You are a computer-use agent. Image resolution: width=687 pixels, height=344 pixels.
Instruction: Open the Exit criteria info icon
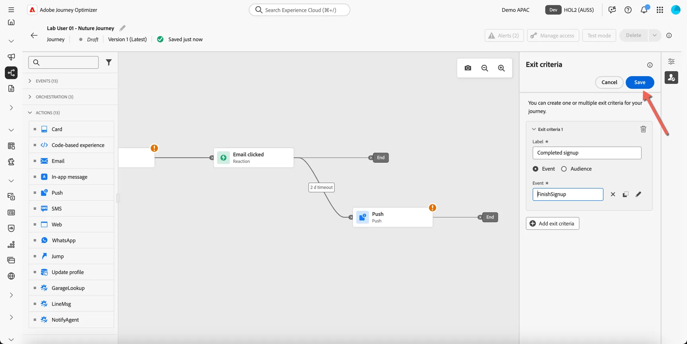(650, 65)
